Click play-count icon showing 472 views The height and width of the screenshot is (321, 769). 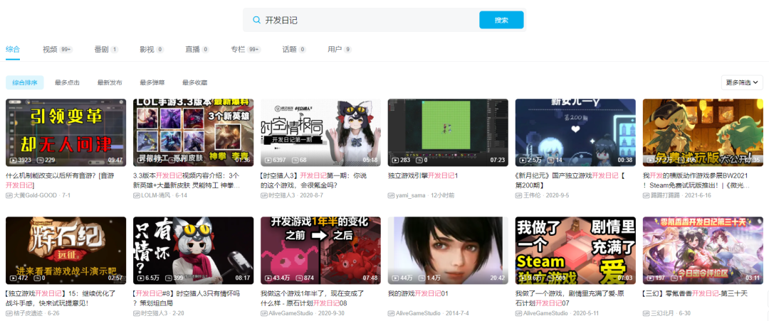13,278
